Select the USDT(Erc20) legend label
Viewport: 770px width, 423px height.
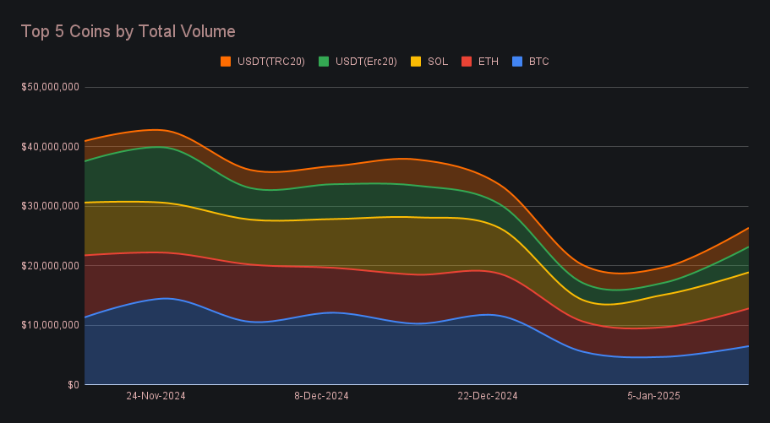(x=366, y=62)
